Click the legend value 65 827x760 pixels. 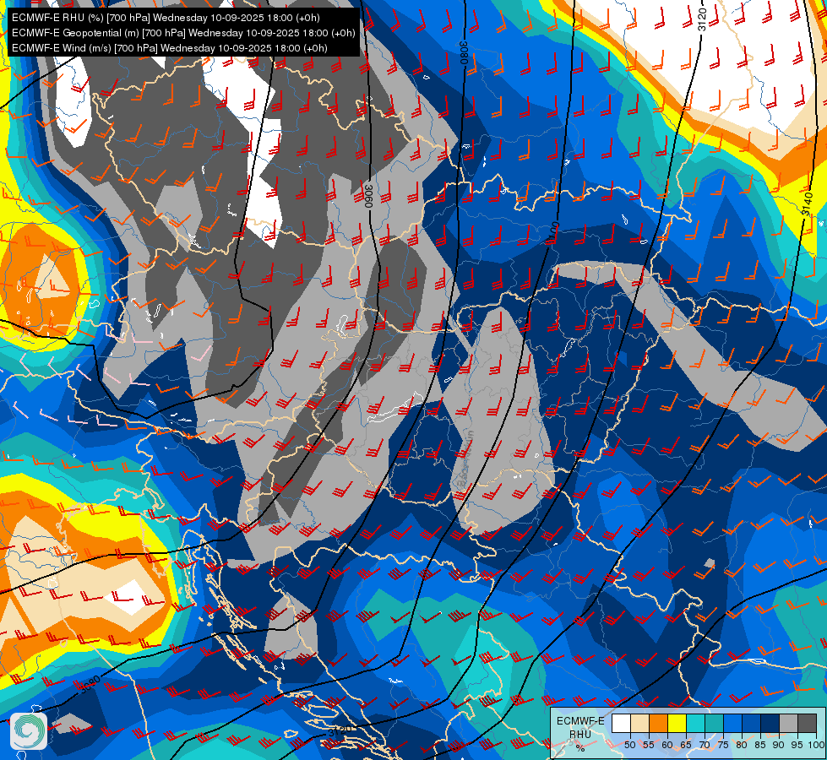686,745
